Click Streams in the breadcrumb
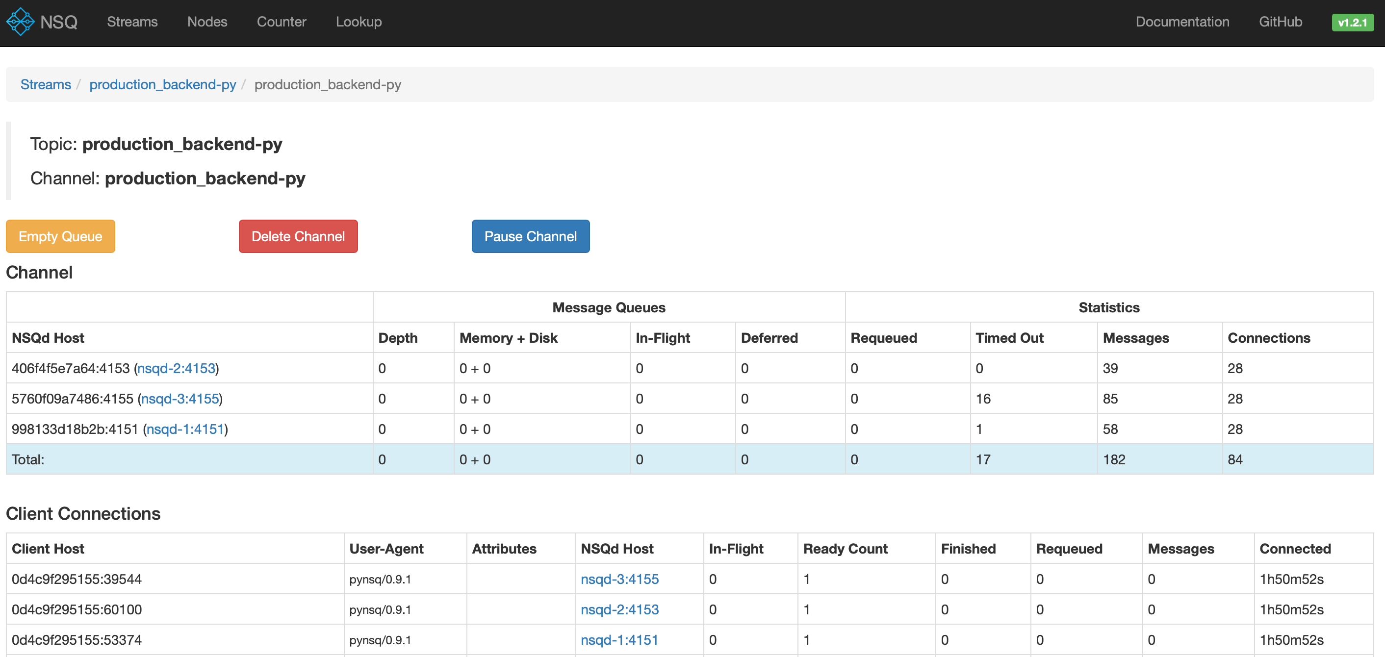Screen dimensions: 1385x657 point(45,84)
